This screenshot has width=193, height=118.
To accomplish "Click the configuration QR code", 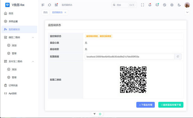I will tap(133, 80).
